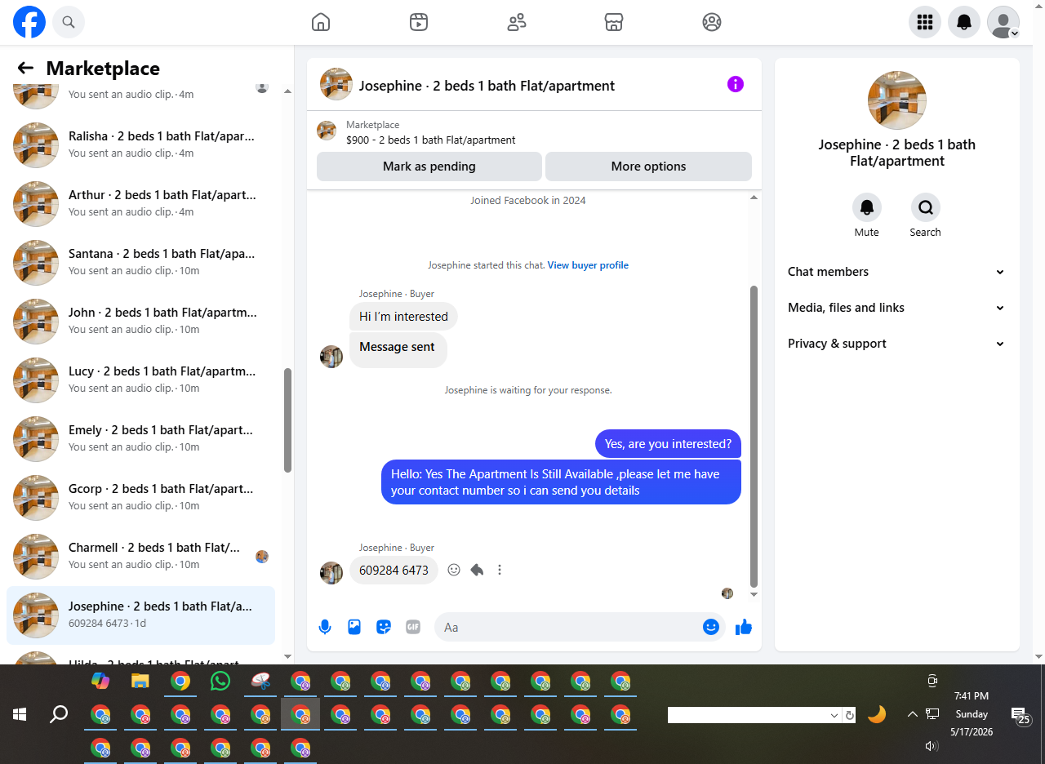Open Facebook search magnifier
This screenshot has height=764, width=1045.
pyautogui.click(x=69, y=22)
